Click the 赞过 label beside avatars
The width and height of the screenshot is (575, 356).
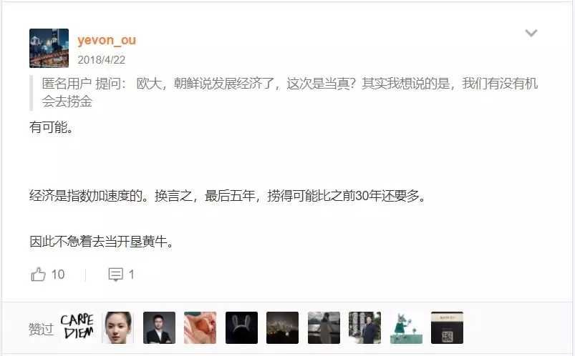41,329
